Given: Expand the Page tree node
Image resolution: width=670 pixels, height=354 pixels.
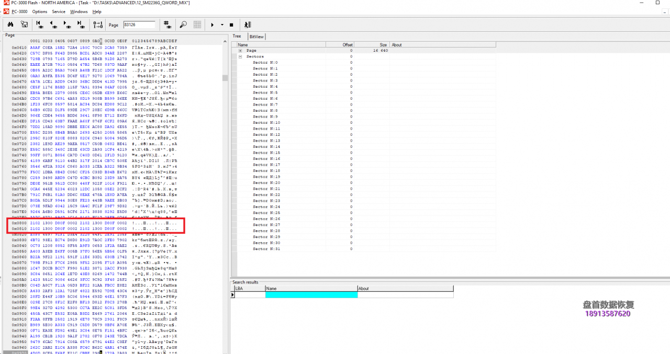Looking at the screenshot, I should (x=240, y=51).
